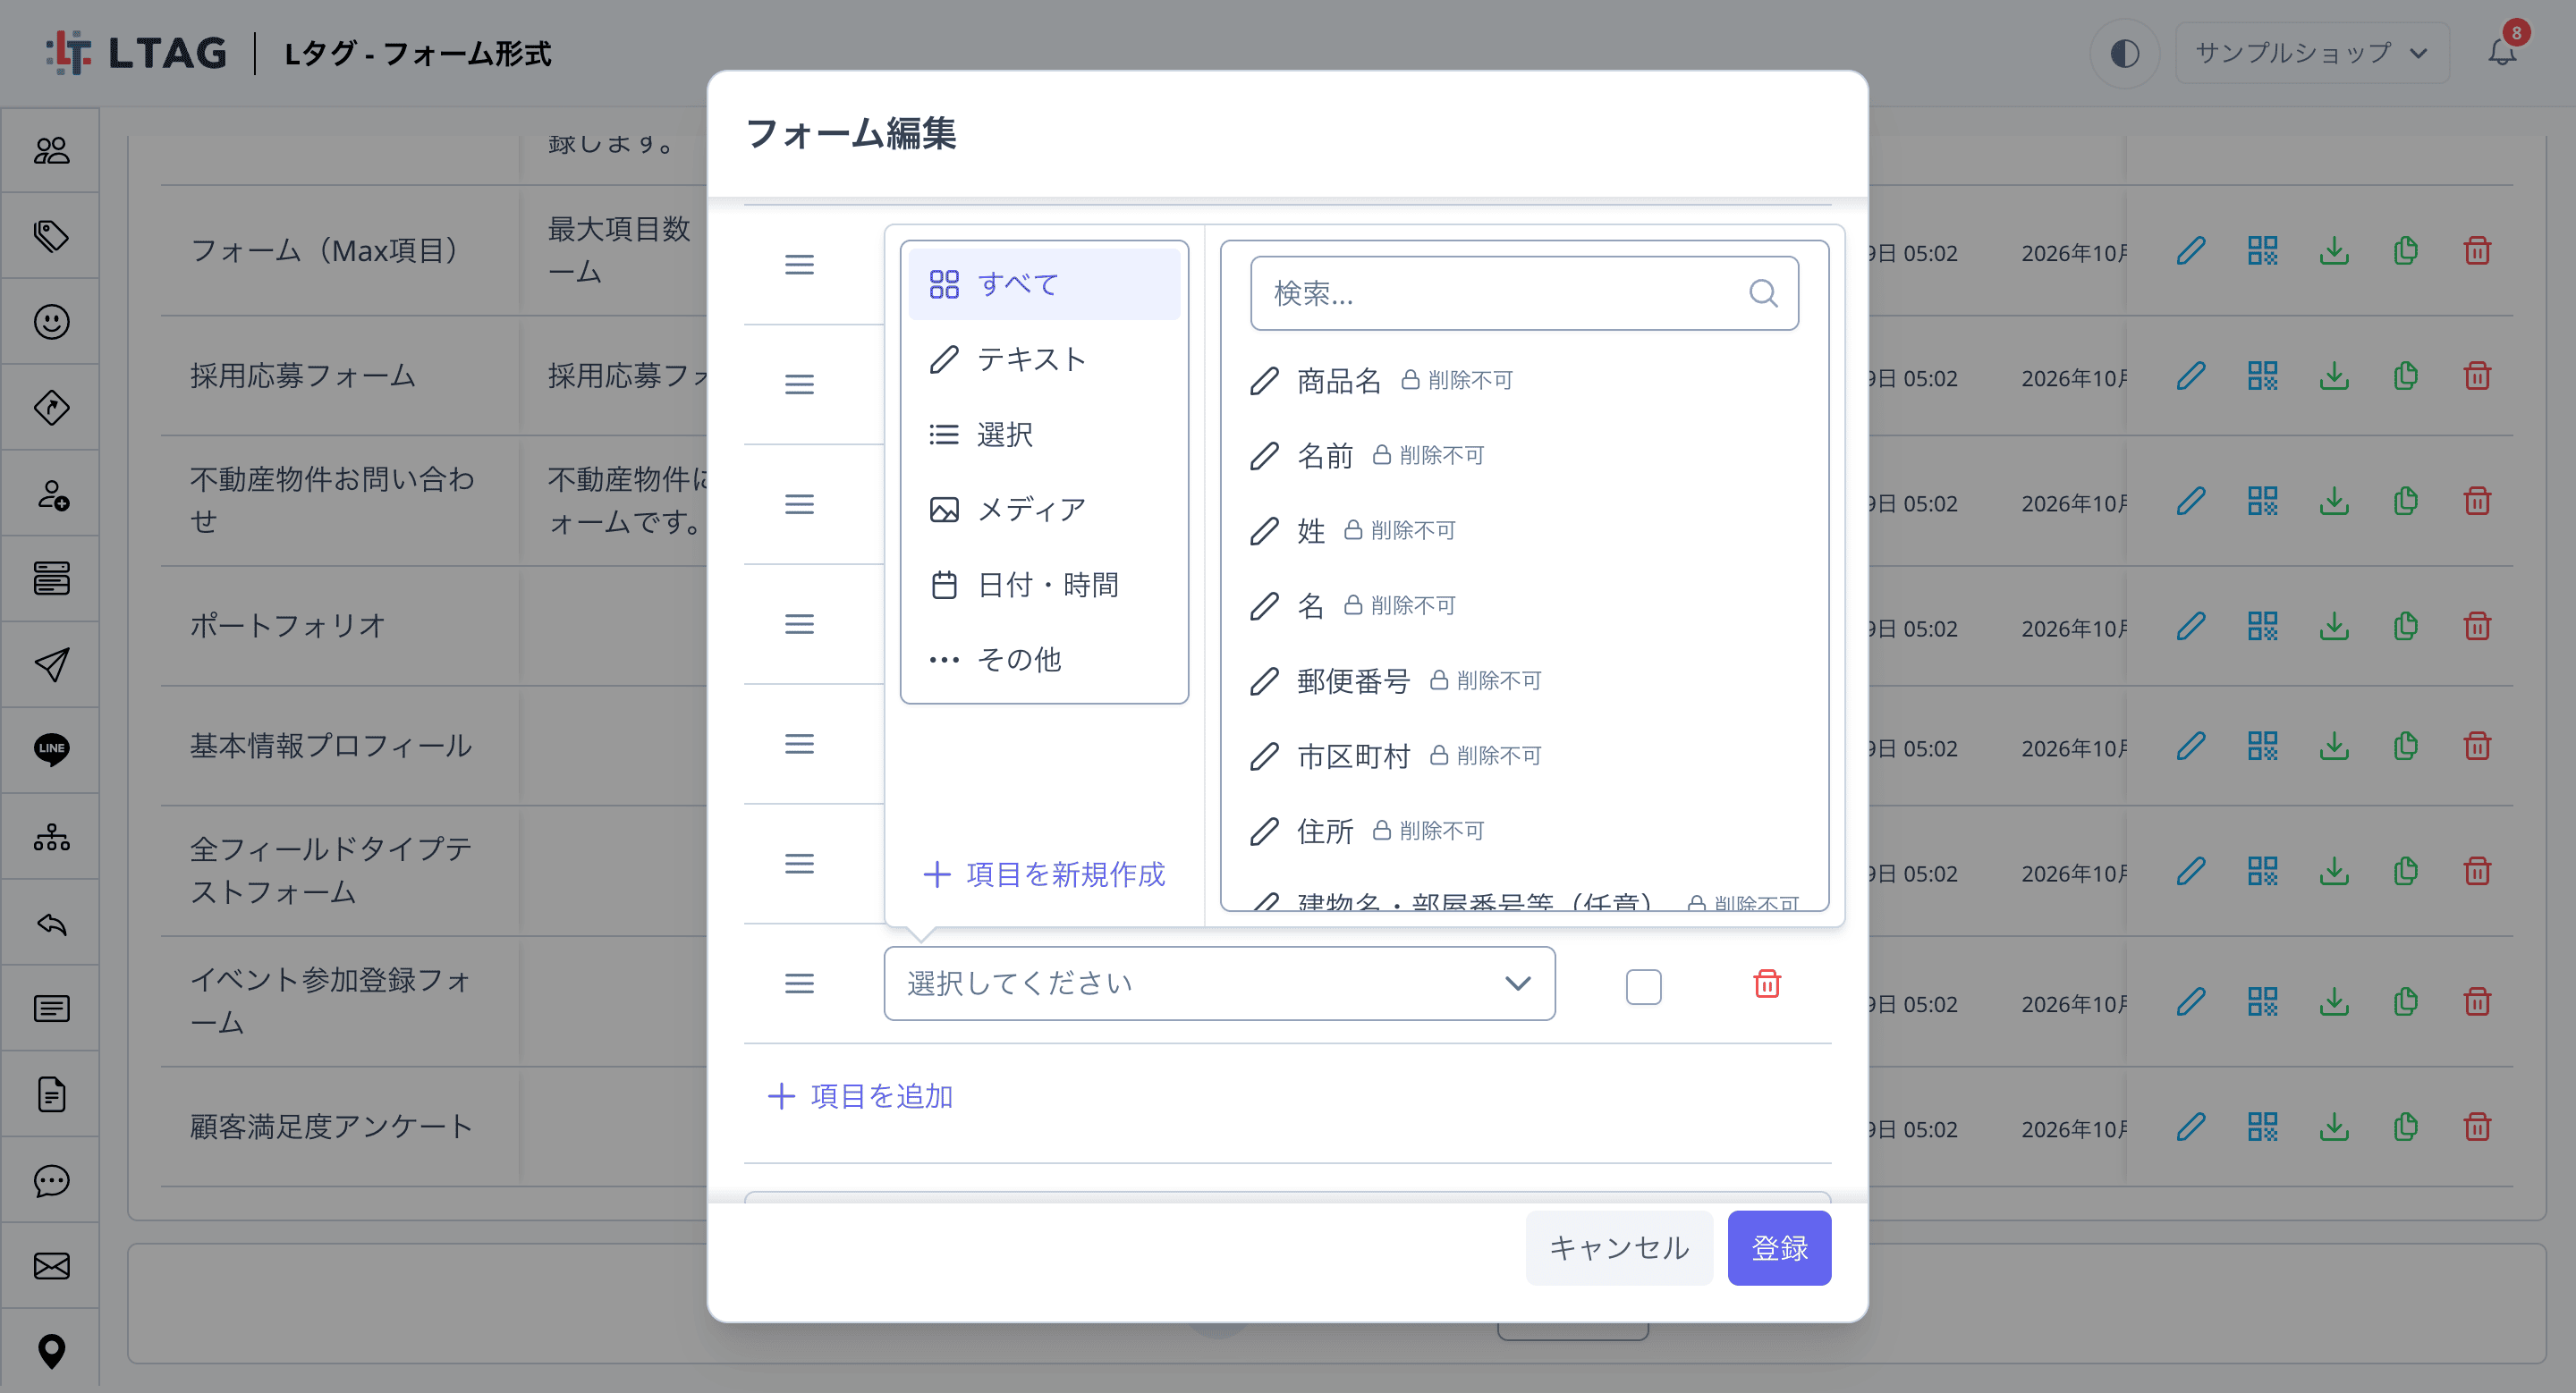Select the 日付・時間 category

pyautogui.click(x=1043, y=585)
